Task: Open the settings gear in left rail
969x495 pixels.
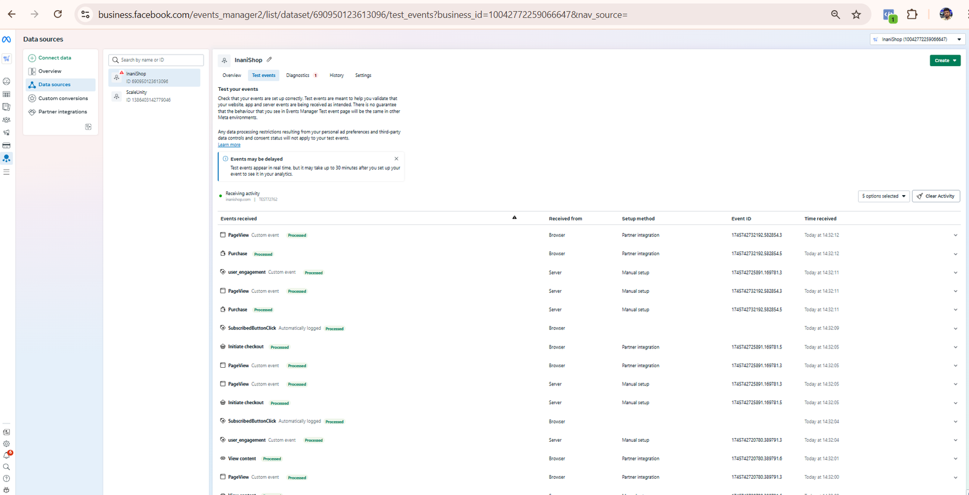Action: 6,444
